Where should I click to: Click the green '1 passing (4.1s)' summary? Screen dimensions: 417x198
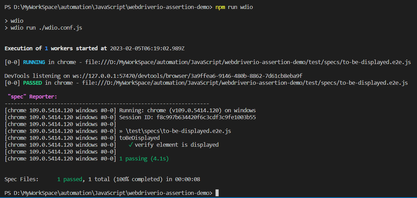tap(144, 159)
